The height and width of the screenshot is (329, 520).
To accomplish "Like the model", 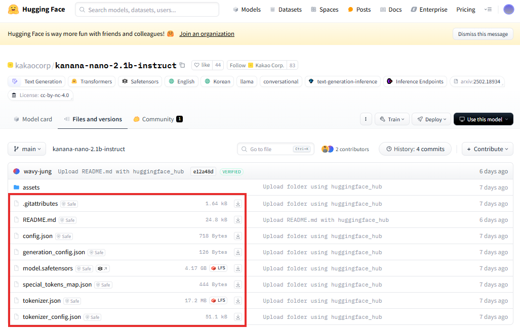I will click(x=202, y=65).
